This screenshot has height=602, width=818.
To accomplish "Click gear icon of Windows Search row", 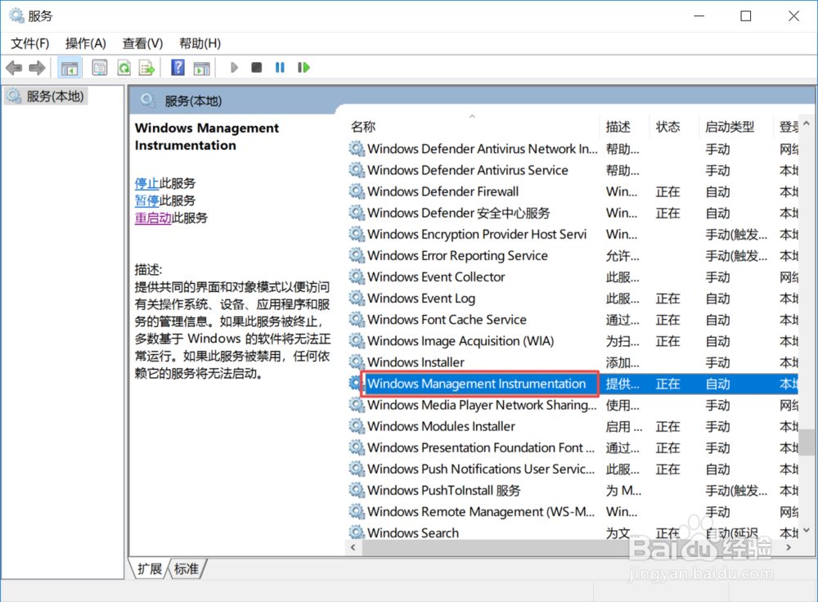I will (x=357, y=532).
